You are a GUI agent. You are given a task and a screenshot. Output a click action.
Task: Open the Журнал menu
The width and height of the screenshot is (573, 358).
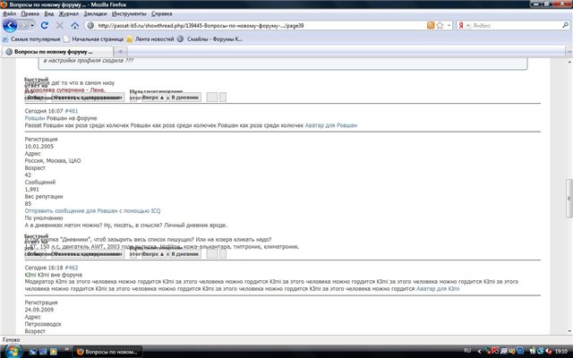tap(68, 14)
